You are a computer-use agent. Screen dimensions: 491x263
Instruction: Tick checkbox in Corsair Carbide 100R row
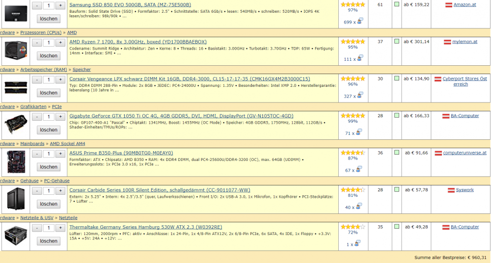tap(397, 189)
